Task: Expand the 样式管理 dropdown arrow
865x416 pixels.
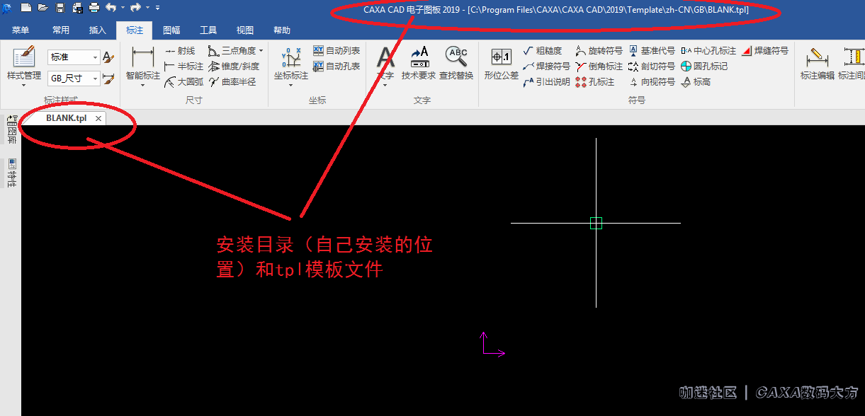Action: [24, 85]
